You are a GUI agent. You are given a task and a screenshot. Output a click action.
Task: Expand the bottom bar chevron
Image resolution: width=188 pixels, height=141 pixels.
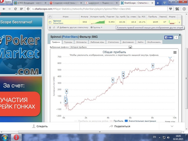tap(172, 126)
